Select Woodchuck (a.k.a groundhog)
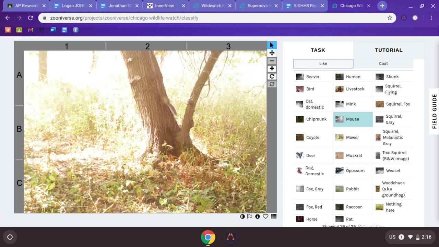This screenshot has height=247, width=439. [x=393, y=189]
